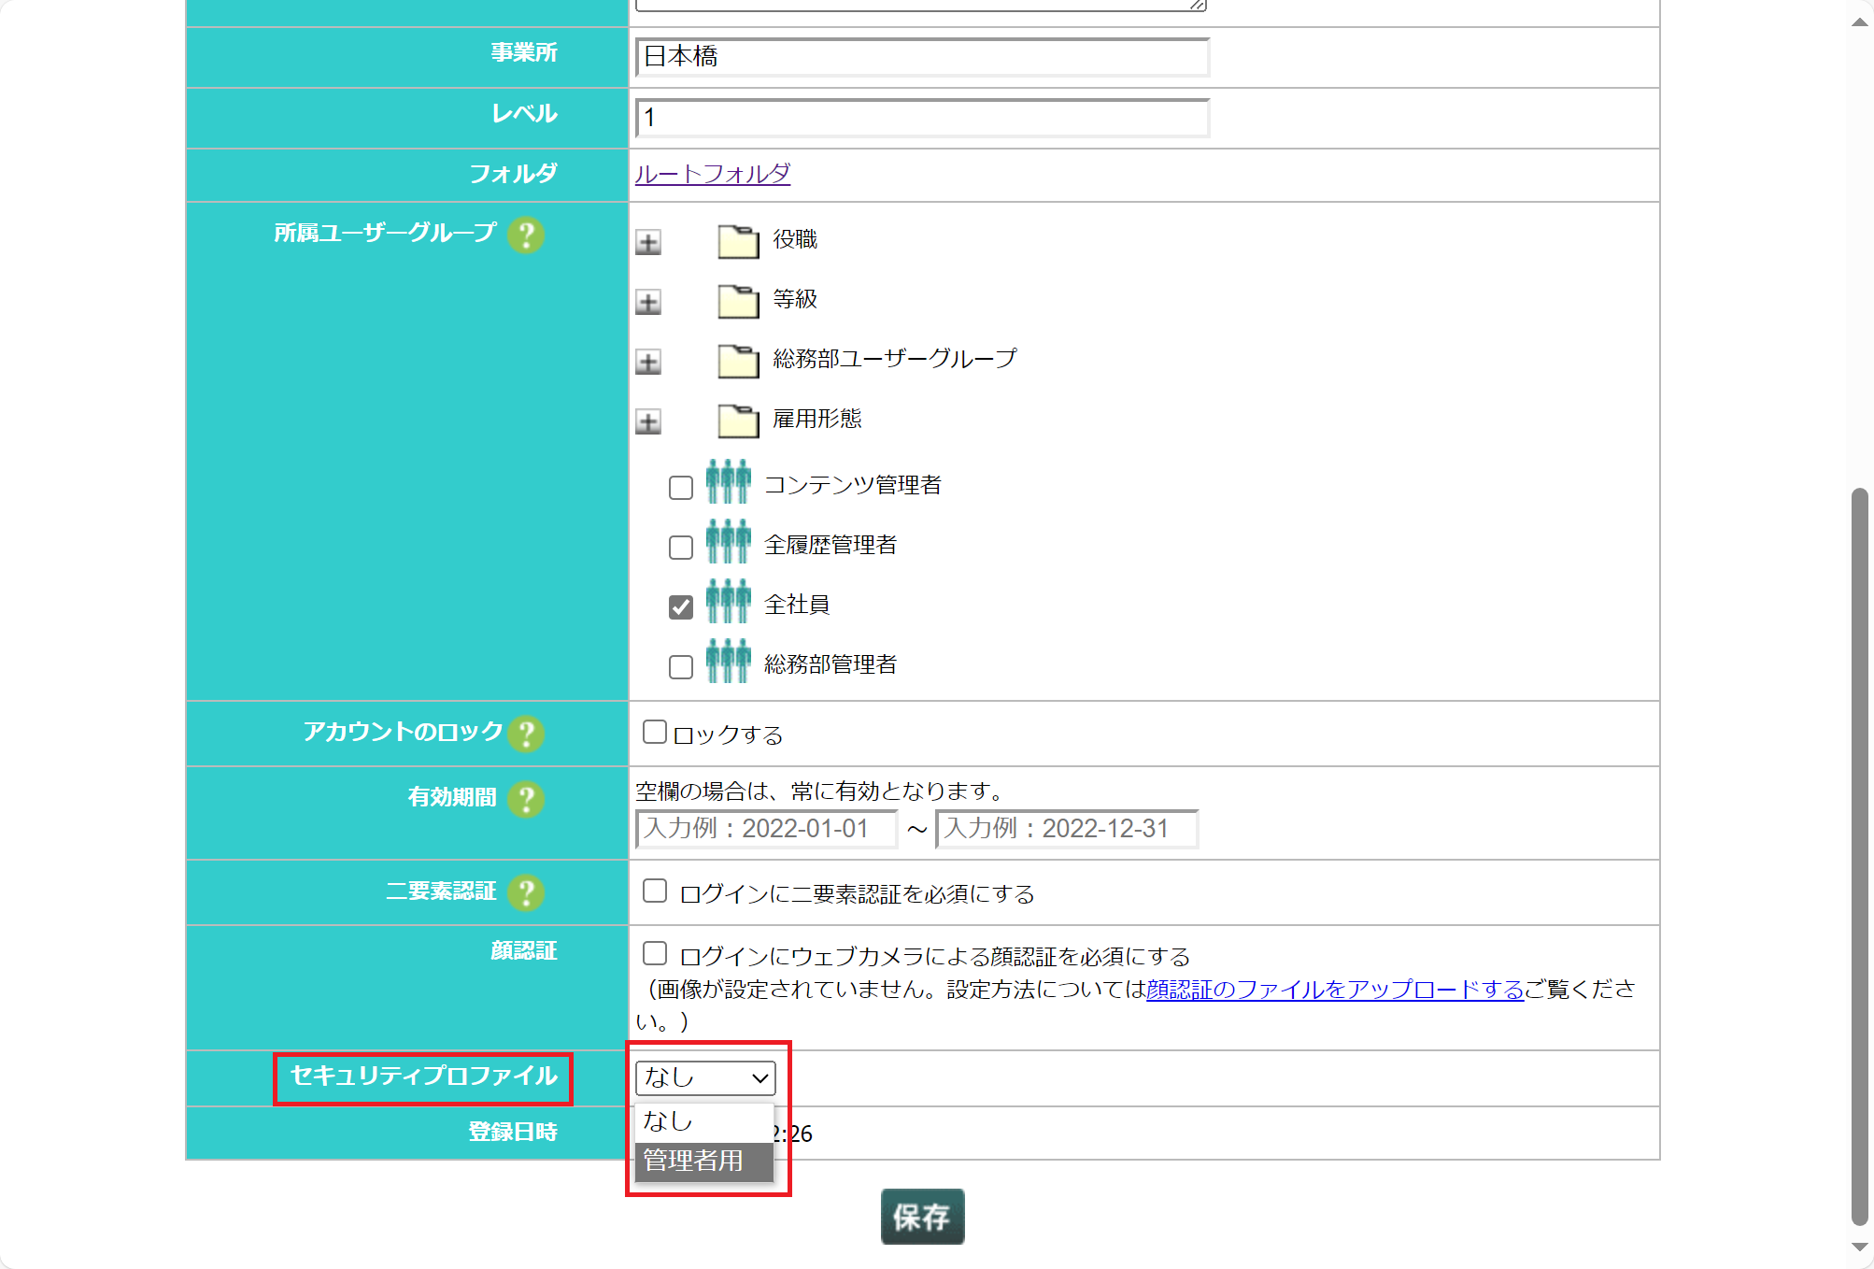Viewport: 1874px width, 1269px height.
Task: Uncheck the 全社員 group checkbox
Action: (681, 606)
